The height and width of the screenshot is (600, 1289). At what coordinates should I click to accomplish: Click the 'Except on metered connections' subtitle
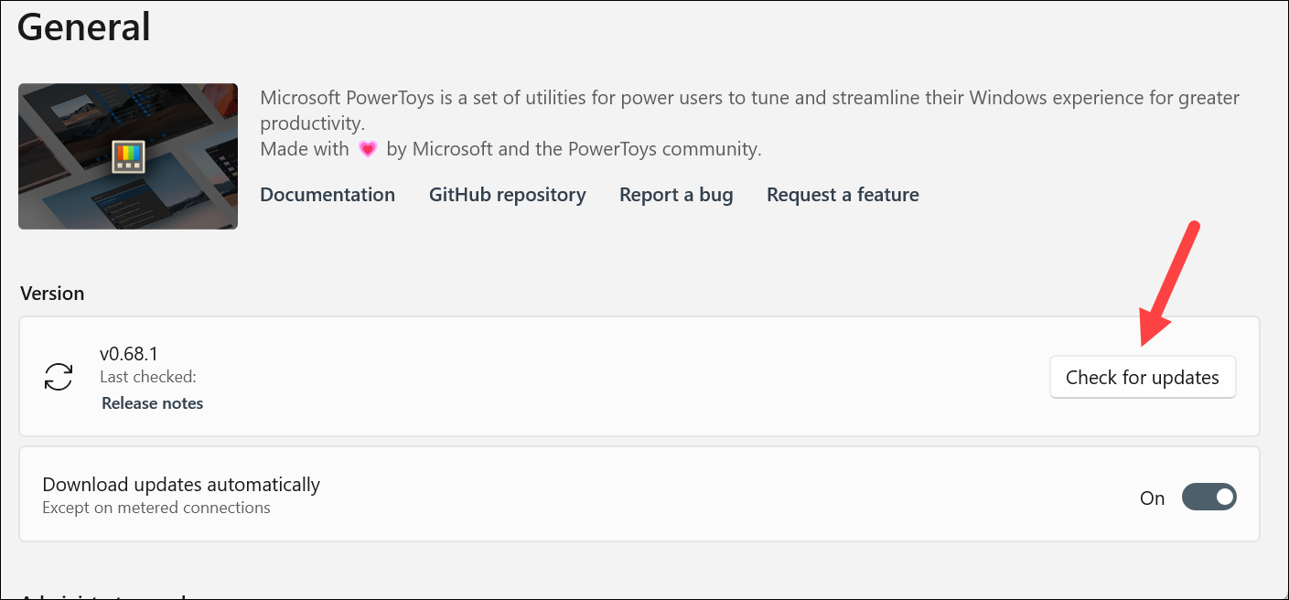[x=156, y=508]
